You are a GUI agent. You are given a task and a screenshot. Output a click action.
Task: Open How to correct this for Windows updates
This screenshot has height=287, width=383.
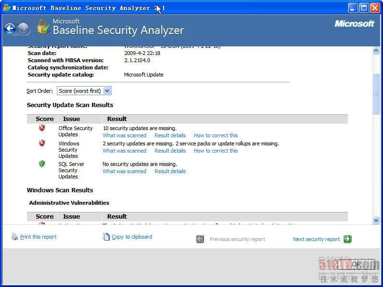coord(216,151)
